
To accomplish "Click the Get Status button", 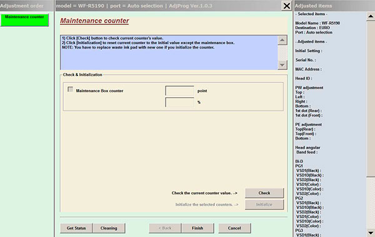I will coord(76,228).
